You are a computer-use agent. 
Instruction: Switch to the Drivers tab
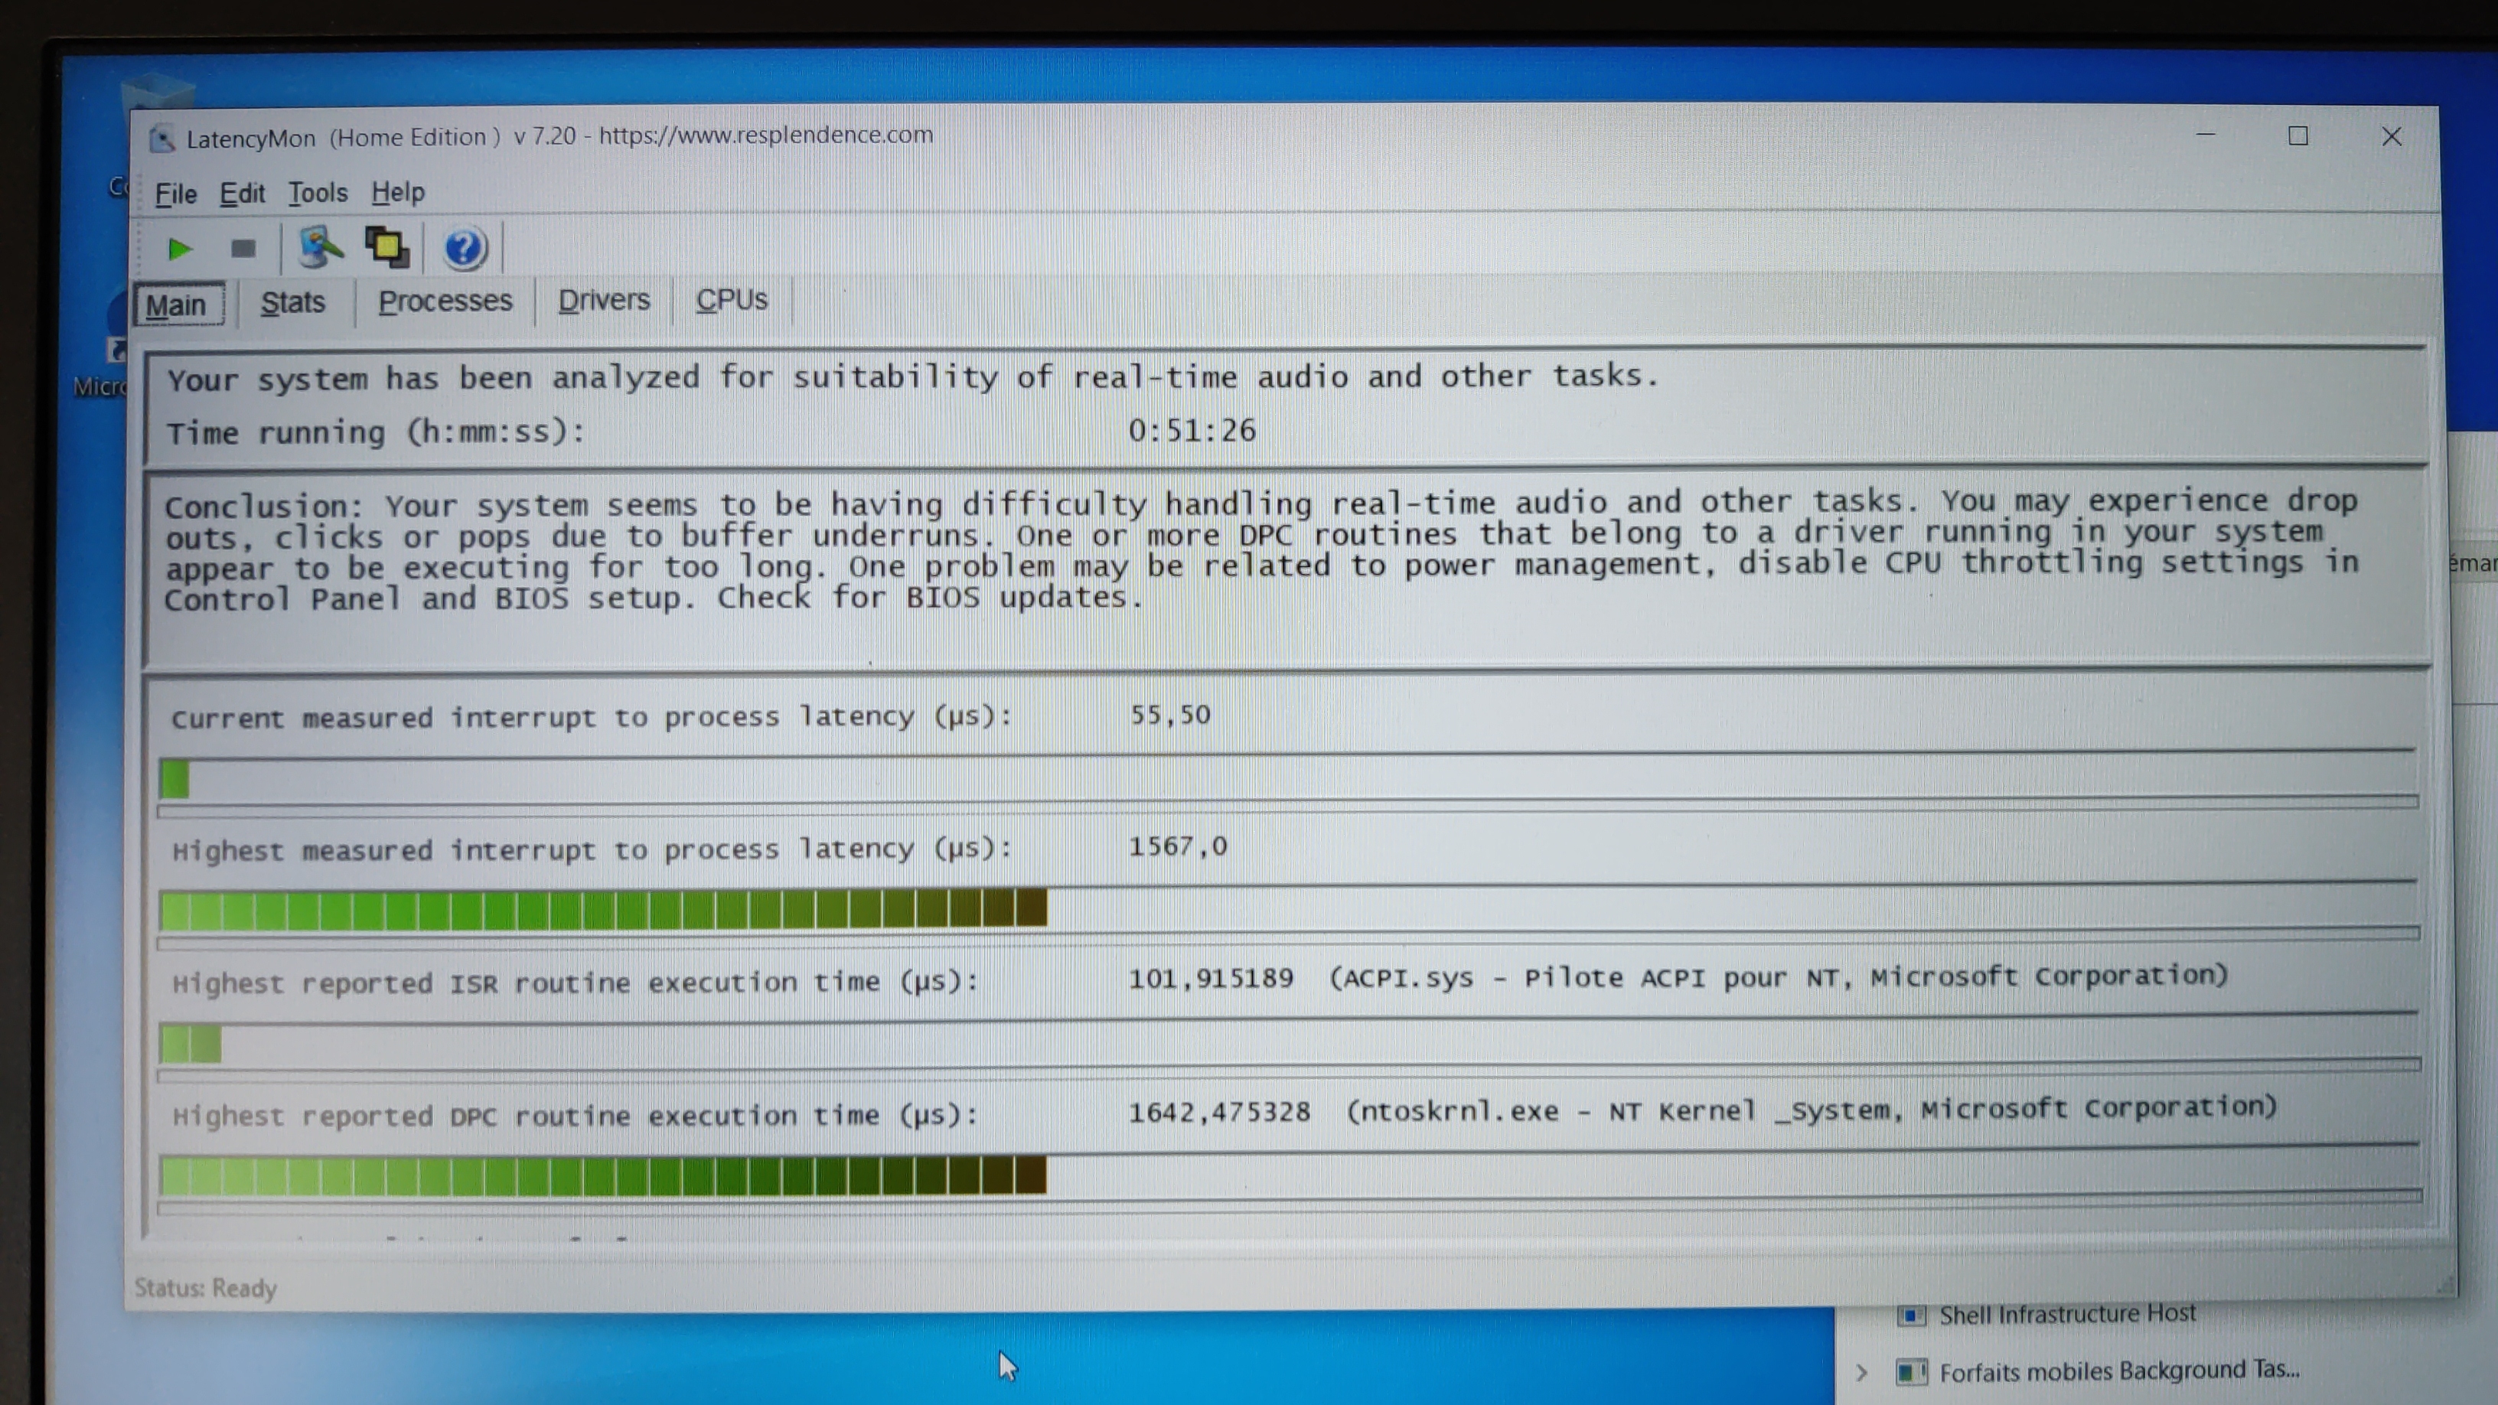click(603, 301)
